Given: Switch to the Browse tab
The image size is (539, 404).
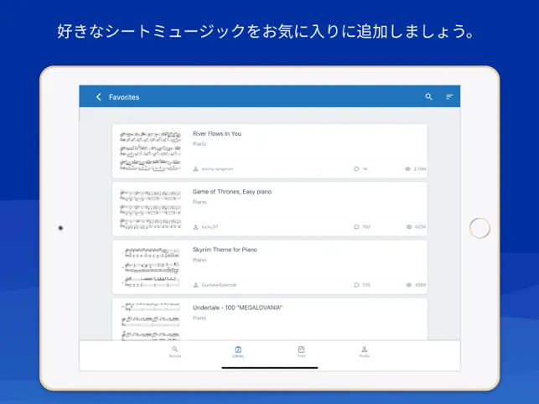Looking at the screenshot, I should [x=175, y=352].
